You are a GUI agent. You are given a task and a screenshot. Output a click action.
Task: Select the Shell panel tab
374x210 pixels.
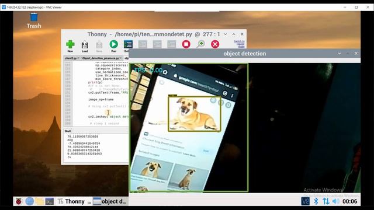(x=68, y=131)
